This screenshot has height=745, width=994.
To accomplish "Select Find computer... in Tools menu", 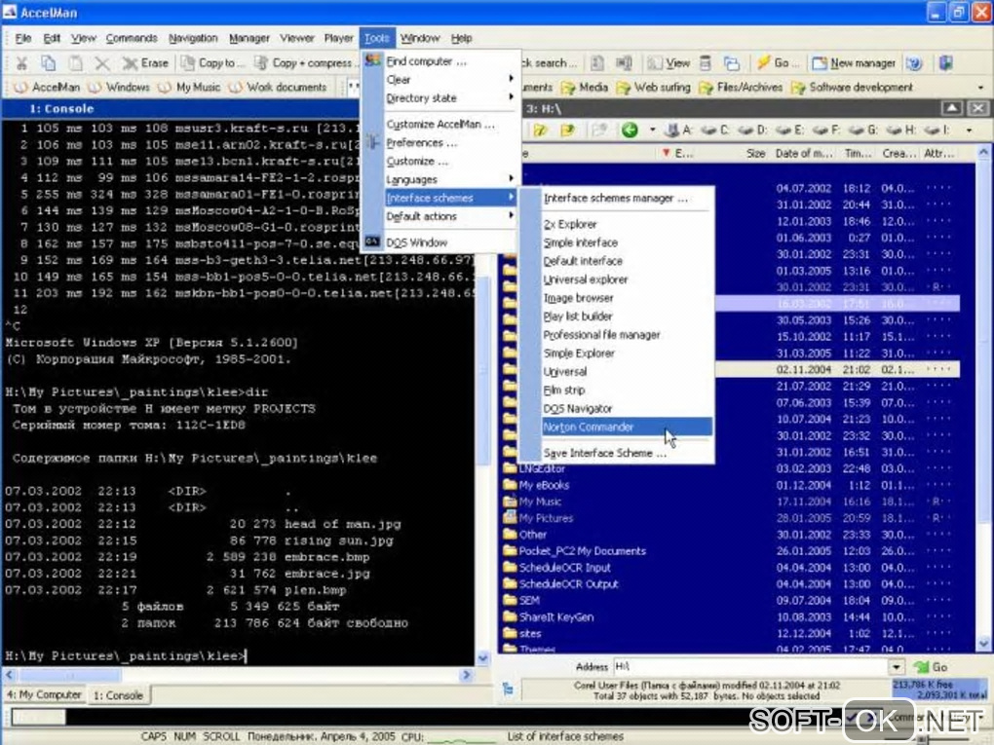I will pyautogui.click(x=440, y=61).
